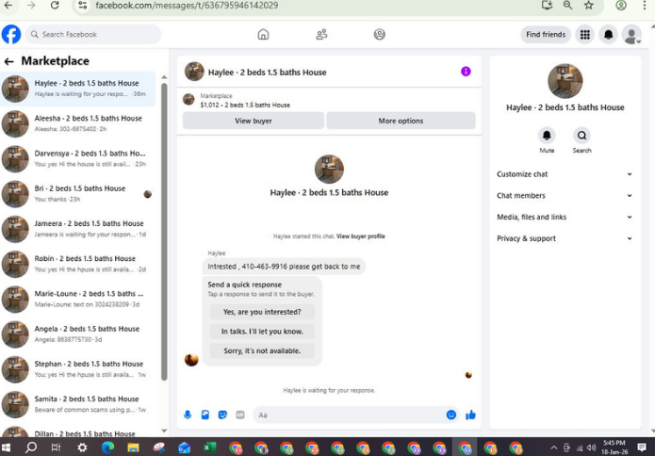Send quick reply 'Yes, are you interested?'

pos(262,312)
